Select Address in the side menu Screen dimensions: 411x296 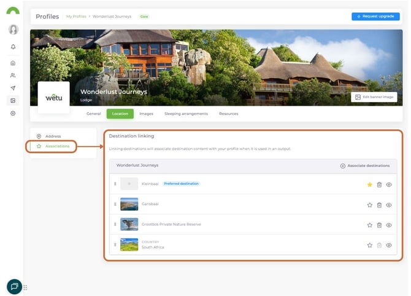pos(53,136)
